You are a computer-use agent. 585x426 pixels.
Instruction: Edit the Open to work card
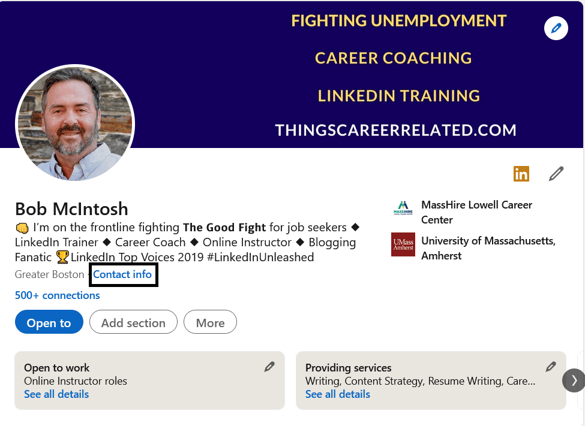[x=269, y=367]
